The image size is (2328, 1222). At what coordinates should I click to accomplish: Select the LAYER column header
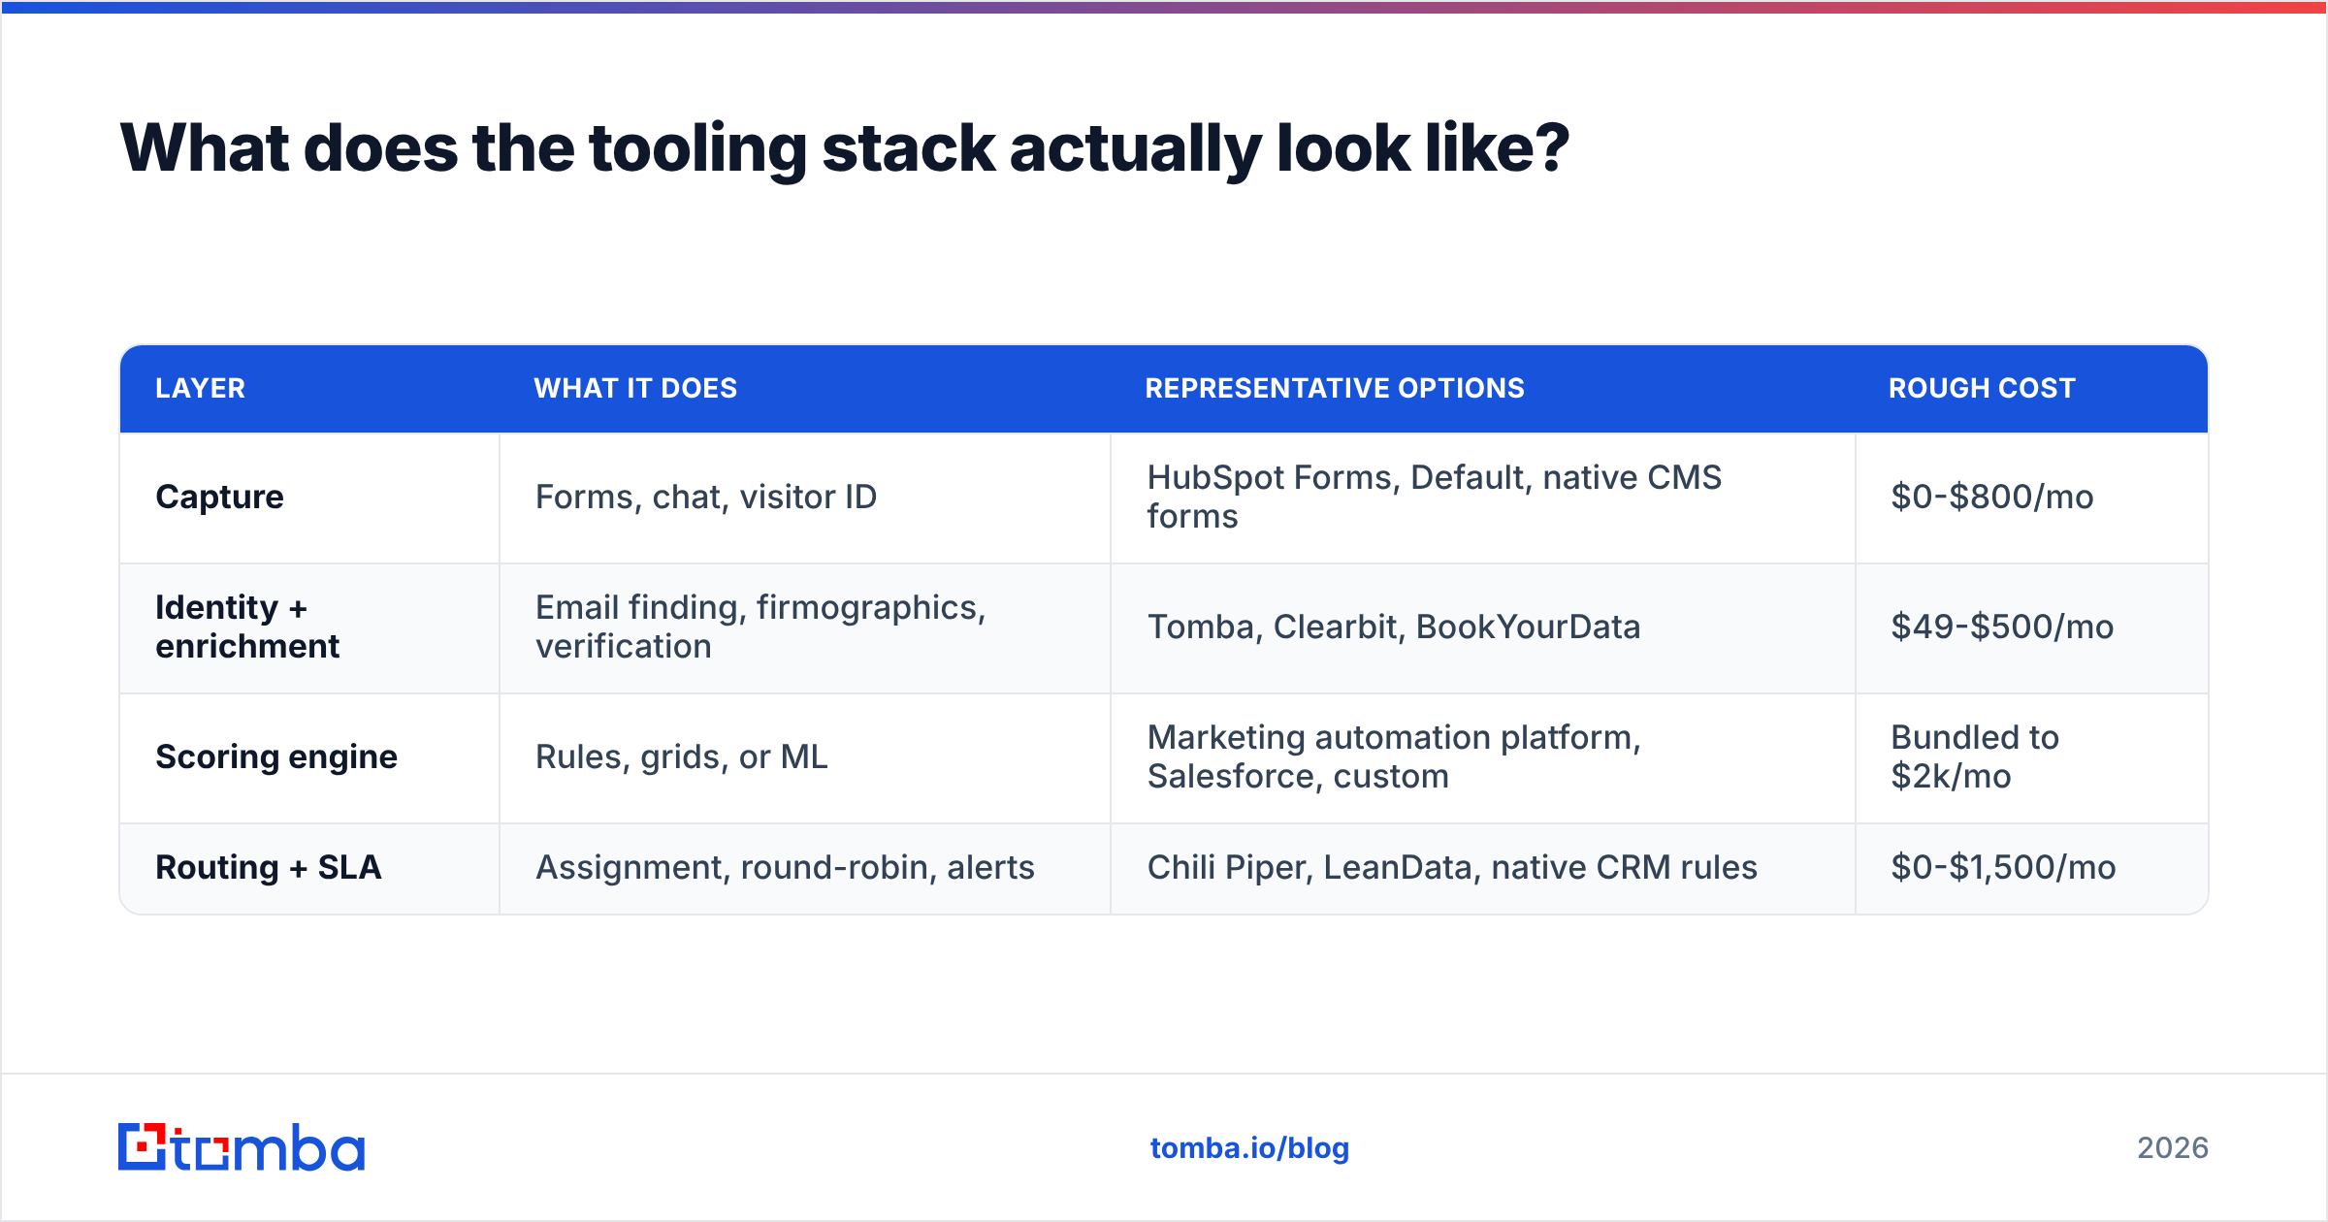309,389
